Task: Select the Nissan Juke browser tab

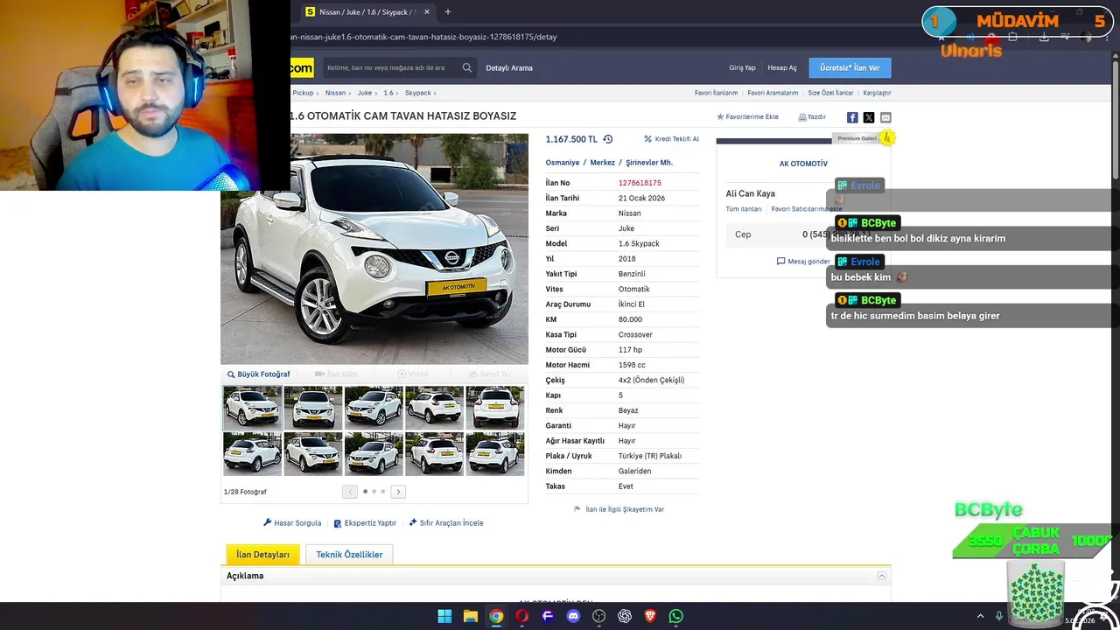Action: click(367, 12)
